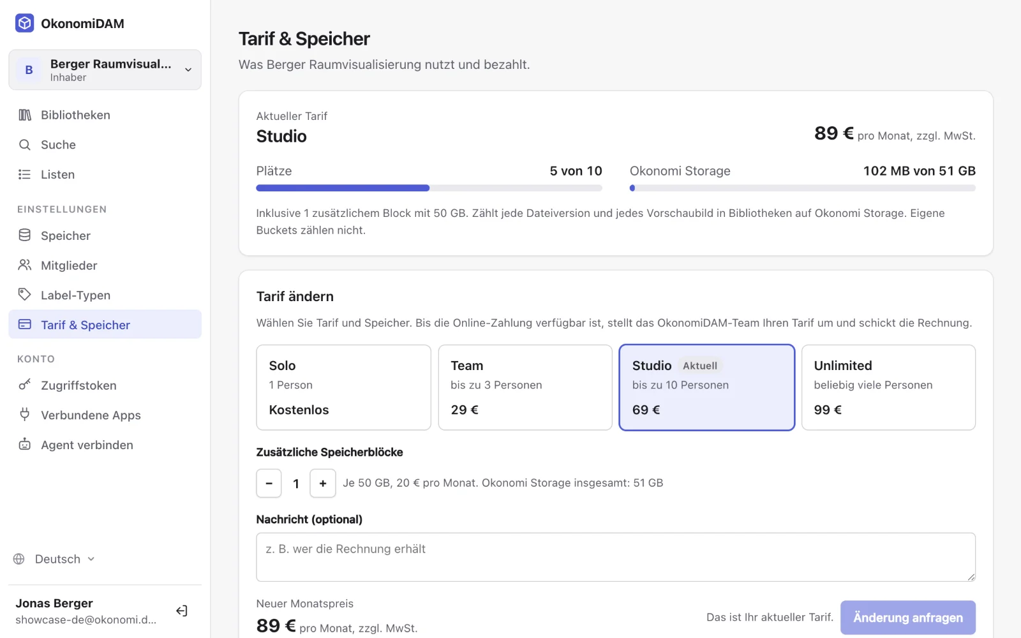Select the Studio plan card
This screenshot has width=1021, height=638.
pos(706,387)
